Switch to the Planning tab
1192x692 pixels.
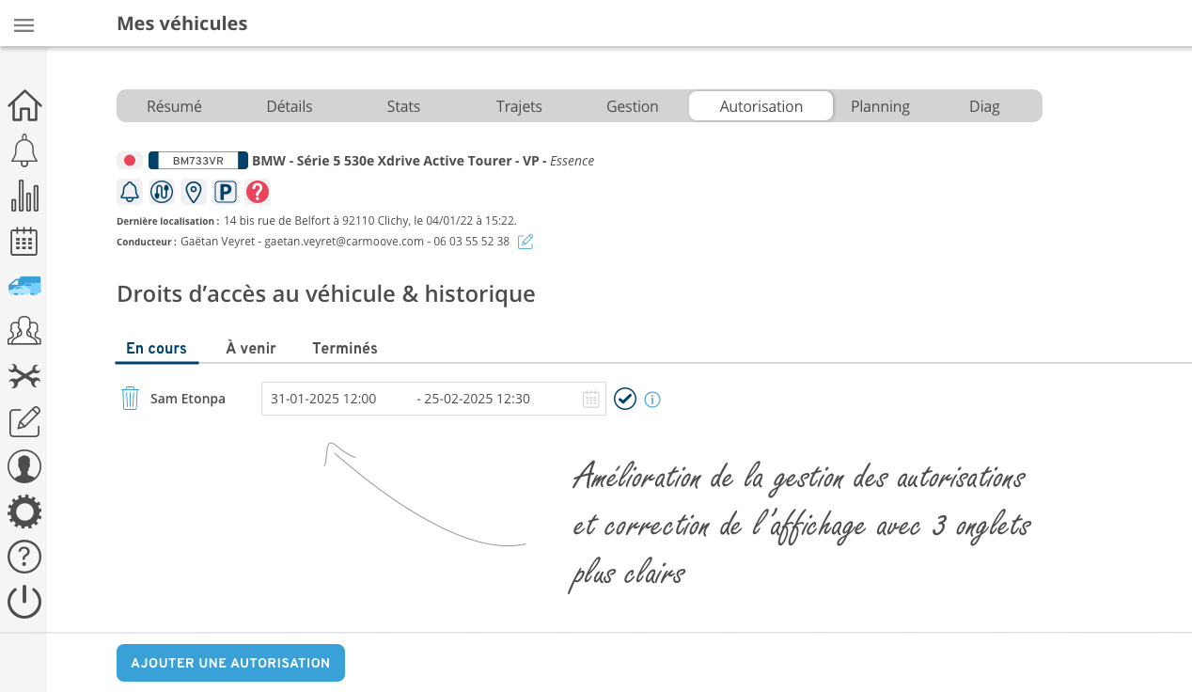point(880,106)
